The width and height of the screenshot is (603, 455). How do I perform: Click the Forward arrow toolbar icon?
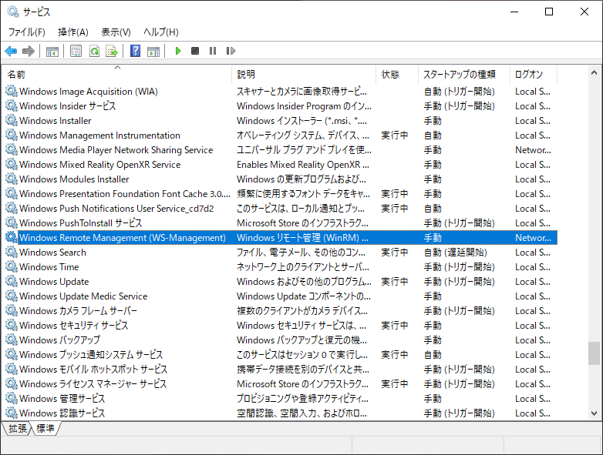click(29, 51)
